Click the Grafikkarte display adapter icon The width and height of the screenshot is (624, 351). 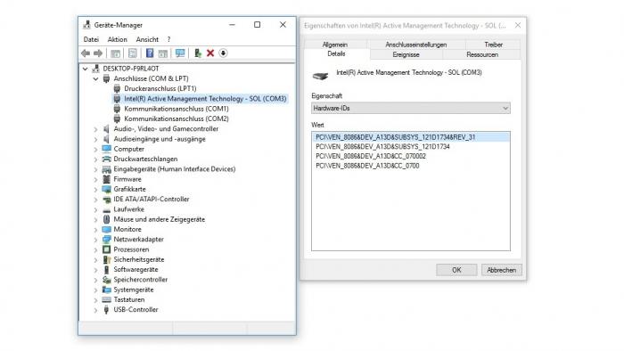click(106, 189)
